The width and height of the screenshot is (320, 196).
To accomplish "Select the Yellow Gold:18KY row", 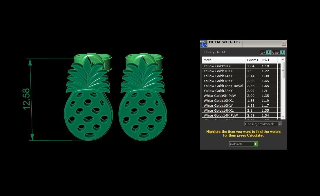I will pyautogui.click(x=241, y=81).
